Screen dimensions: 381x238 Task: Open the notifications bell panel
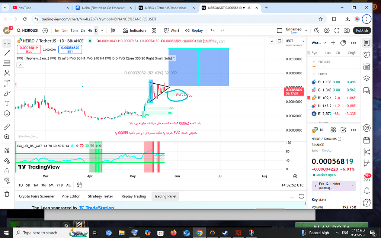click(366, 191)
